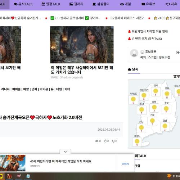Click the 영서 weather sun icon
The width and height of the screenshot is (180, 180).
156,91
